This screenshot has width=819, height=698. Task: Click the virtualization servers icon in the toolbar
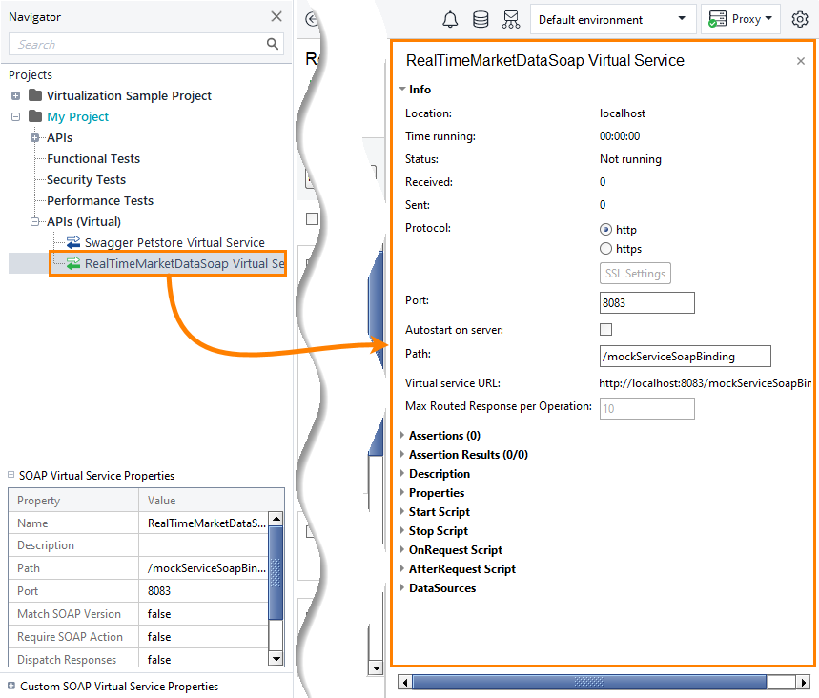(511, 19)
